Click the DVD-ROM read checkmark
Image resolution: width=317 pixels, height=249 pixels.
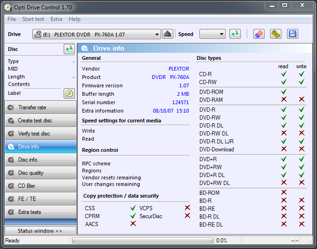pyautogui.click(x=284, y=92)
